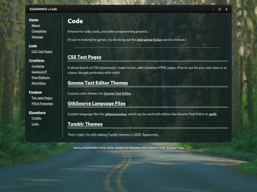Open Filk & Fansongs link
Screen dimensions: 257x192
42,104
